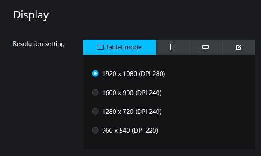The height and width of the screenshot is (156, 261).
Task: Click the empty area below 960 x 540
Action: pos(169,142)
